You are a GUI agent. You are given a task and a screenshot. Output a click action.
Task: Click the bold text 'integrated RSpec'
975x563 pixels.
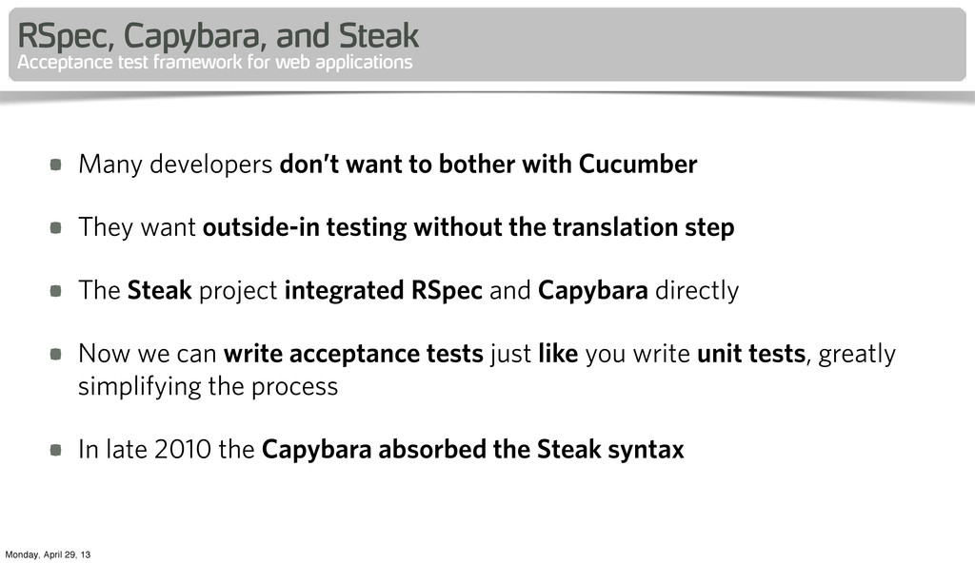(383, 291)
